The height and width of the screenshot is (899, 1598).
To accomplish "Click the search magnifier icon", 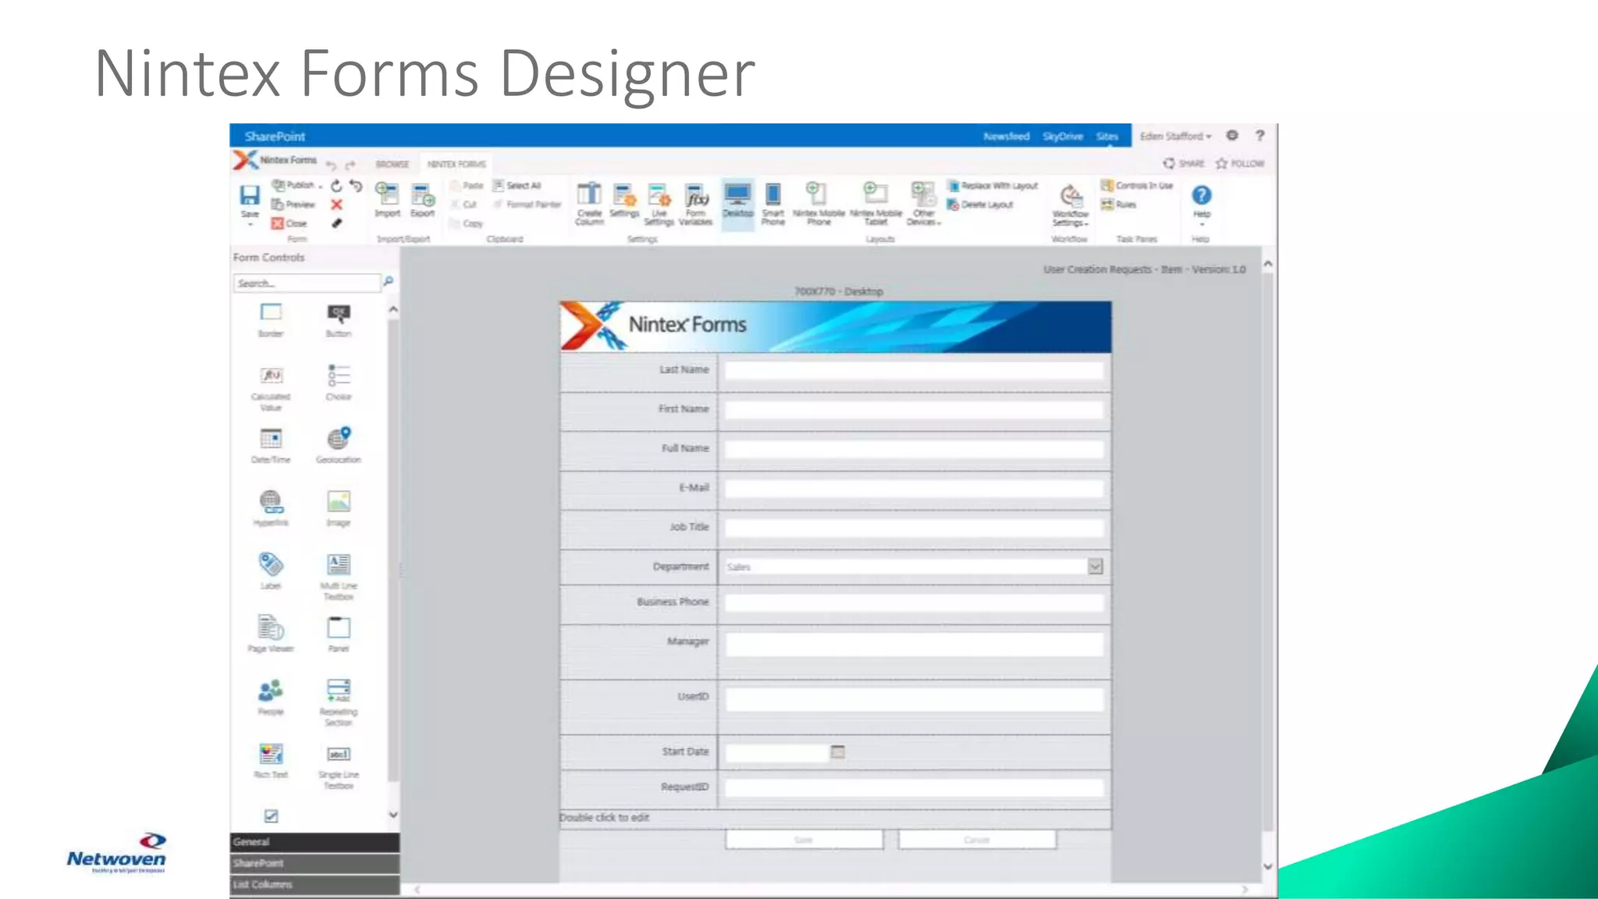I will [389, 281].
